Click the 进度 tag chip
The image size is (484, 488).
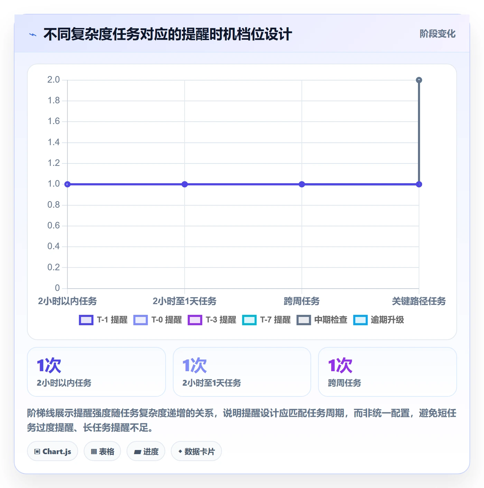coord(146,451)
